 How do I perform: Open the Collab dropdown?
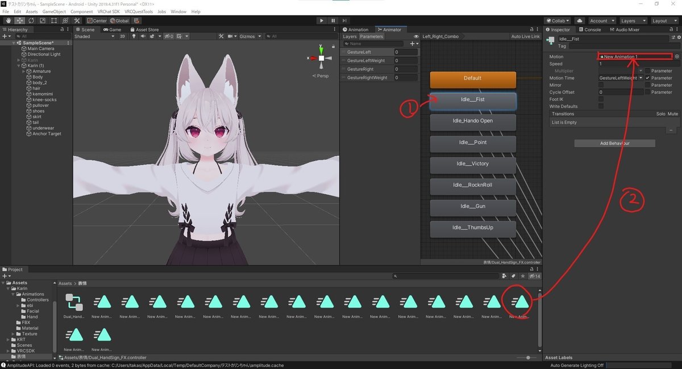click(x=557, y=20)
